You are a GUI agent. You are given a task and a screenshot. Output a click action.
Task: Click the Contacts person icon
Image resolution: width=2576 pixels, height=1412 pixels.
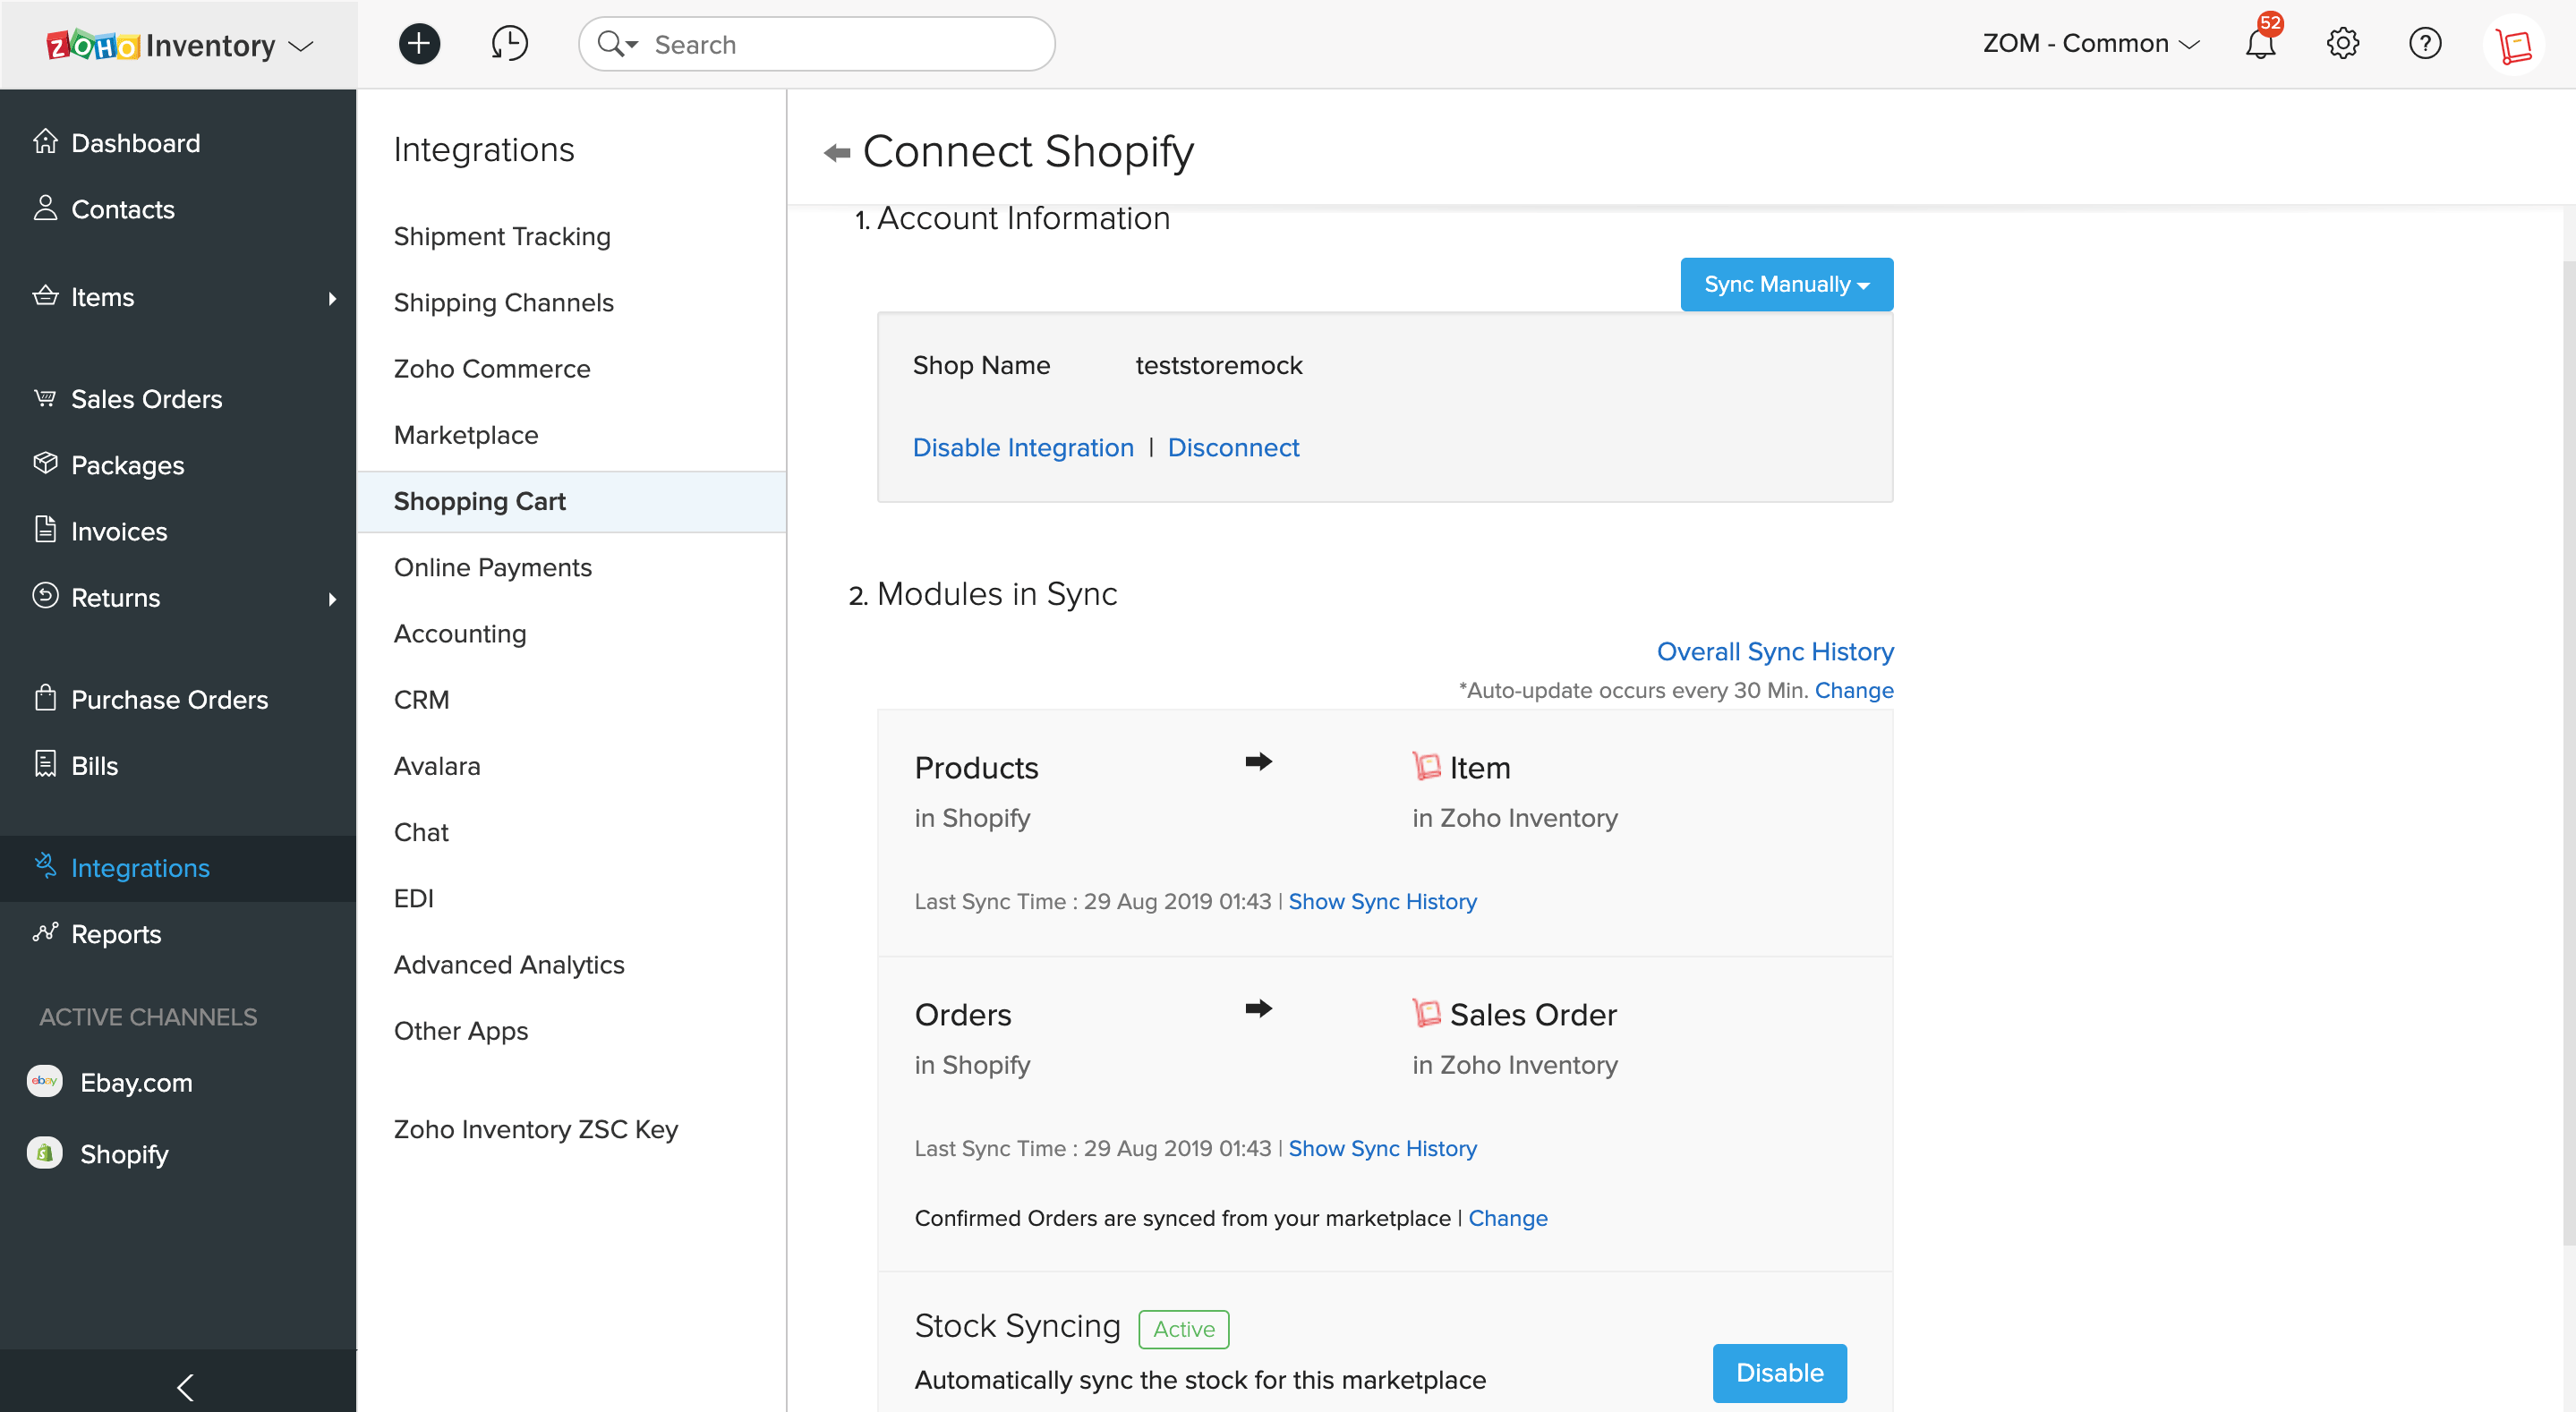[45, 208]
